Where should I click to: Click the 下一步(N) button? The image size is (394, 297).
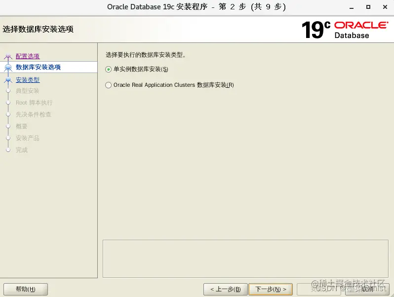click(x=271, y=289)
